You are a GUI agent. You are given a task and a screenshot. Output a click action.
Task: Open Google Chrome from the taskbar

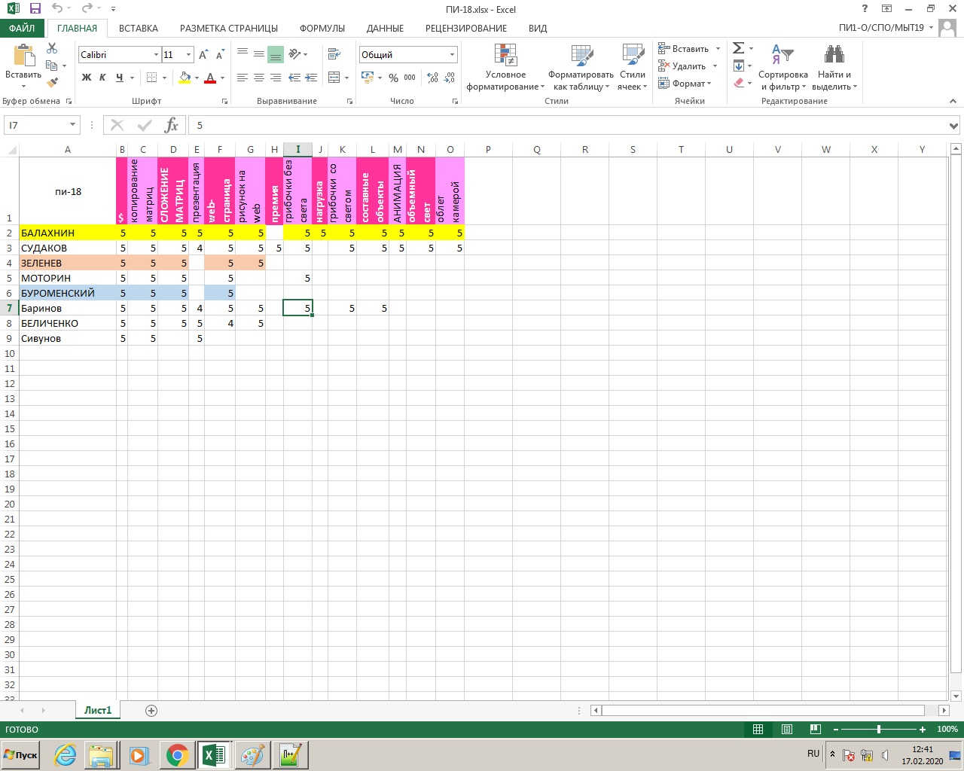pyautogui.click(x=177, y=754)
